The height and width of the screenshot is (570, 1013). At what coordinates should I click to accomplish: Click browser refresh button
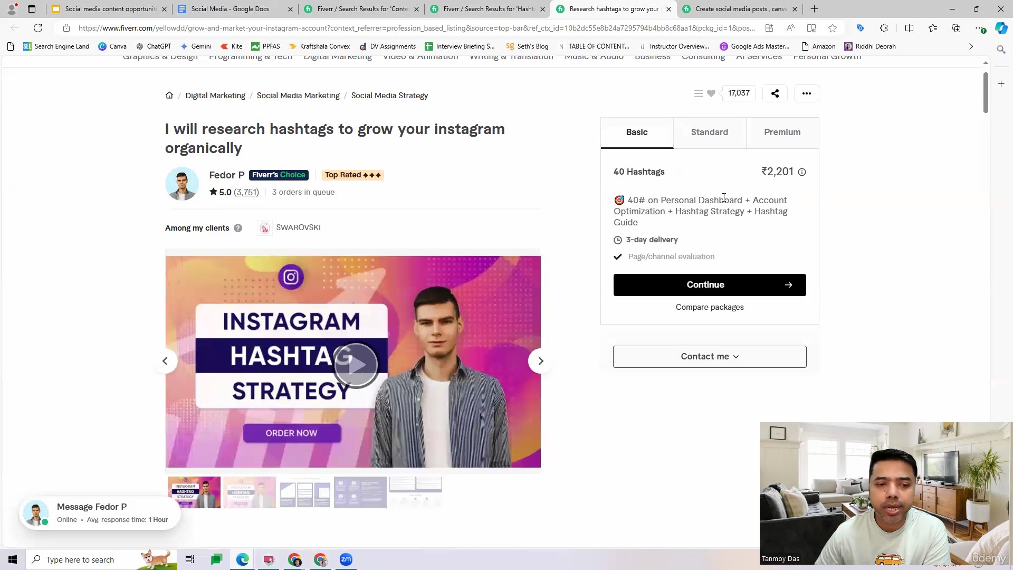(x=38, y=28)
